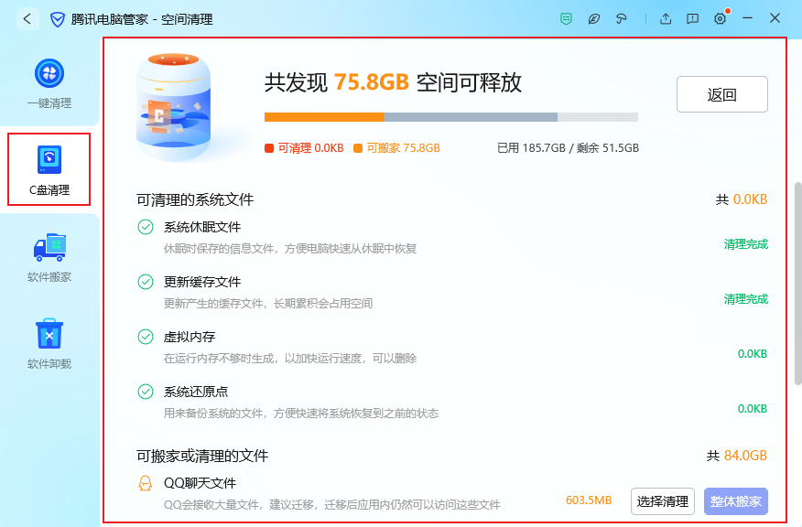Click the red 可清理 legend square
Screen dimensions: 802x527
[x=269, y=148]
